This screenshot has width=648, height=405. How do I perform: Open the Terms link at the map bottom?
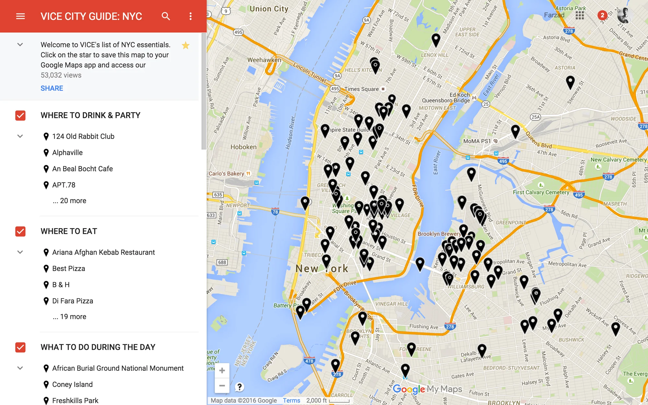coord(291,400)
